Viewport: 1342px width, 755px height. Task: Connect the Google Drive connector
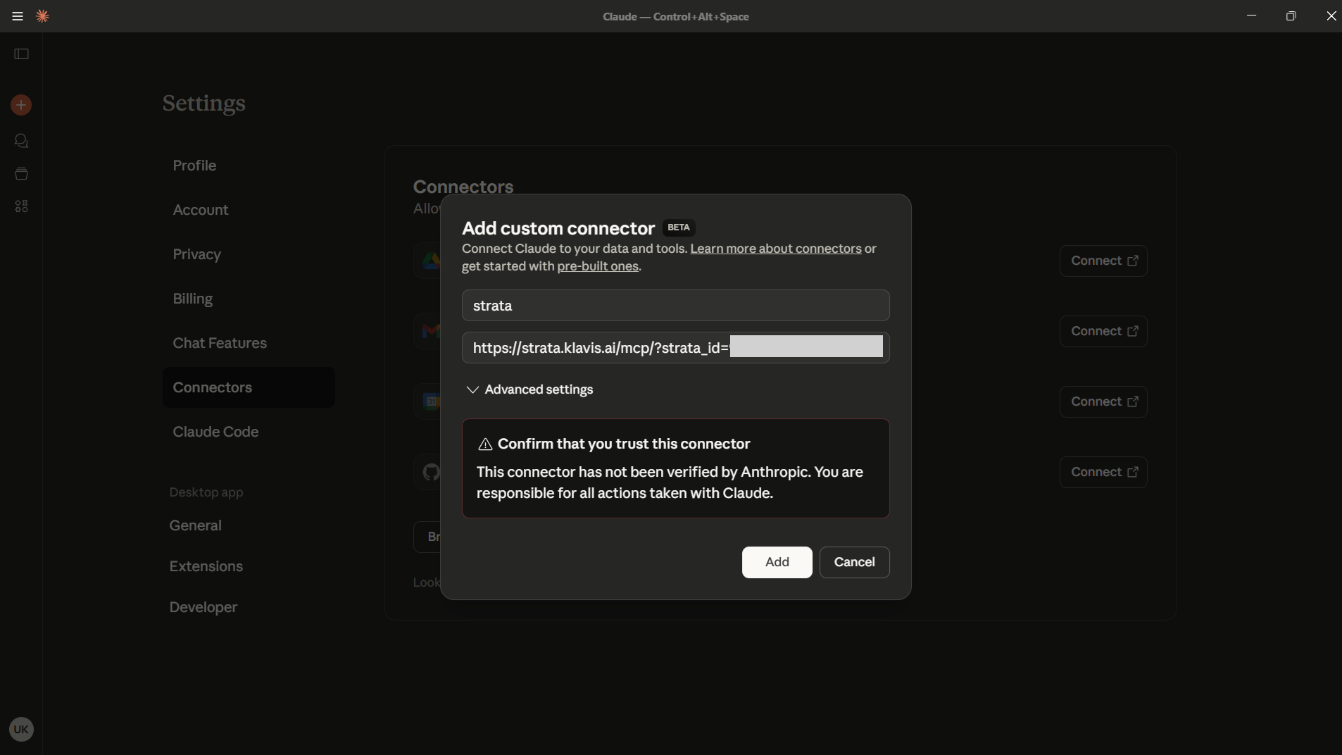coord(1103,261)
